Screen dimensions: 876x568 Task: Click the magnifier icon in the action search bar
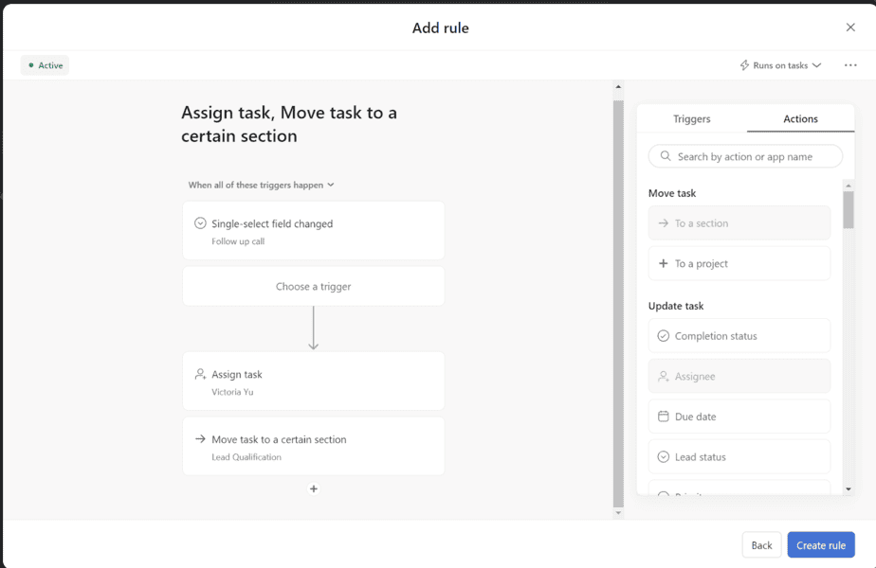coord(664,155)
